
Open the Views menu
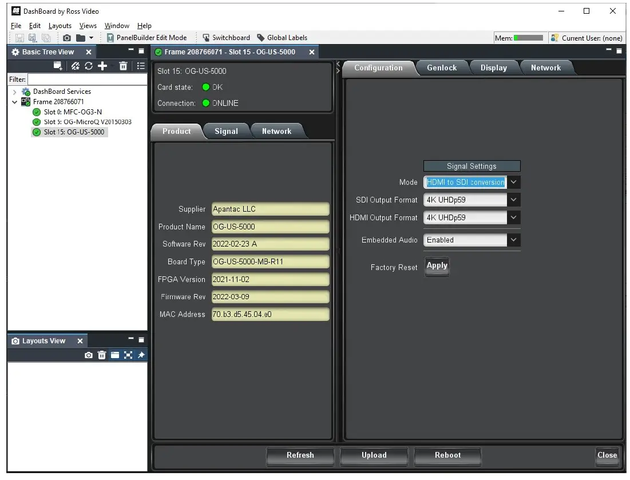tap(88, 26)
